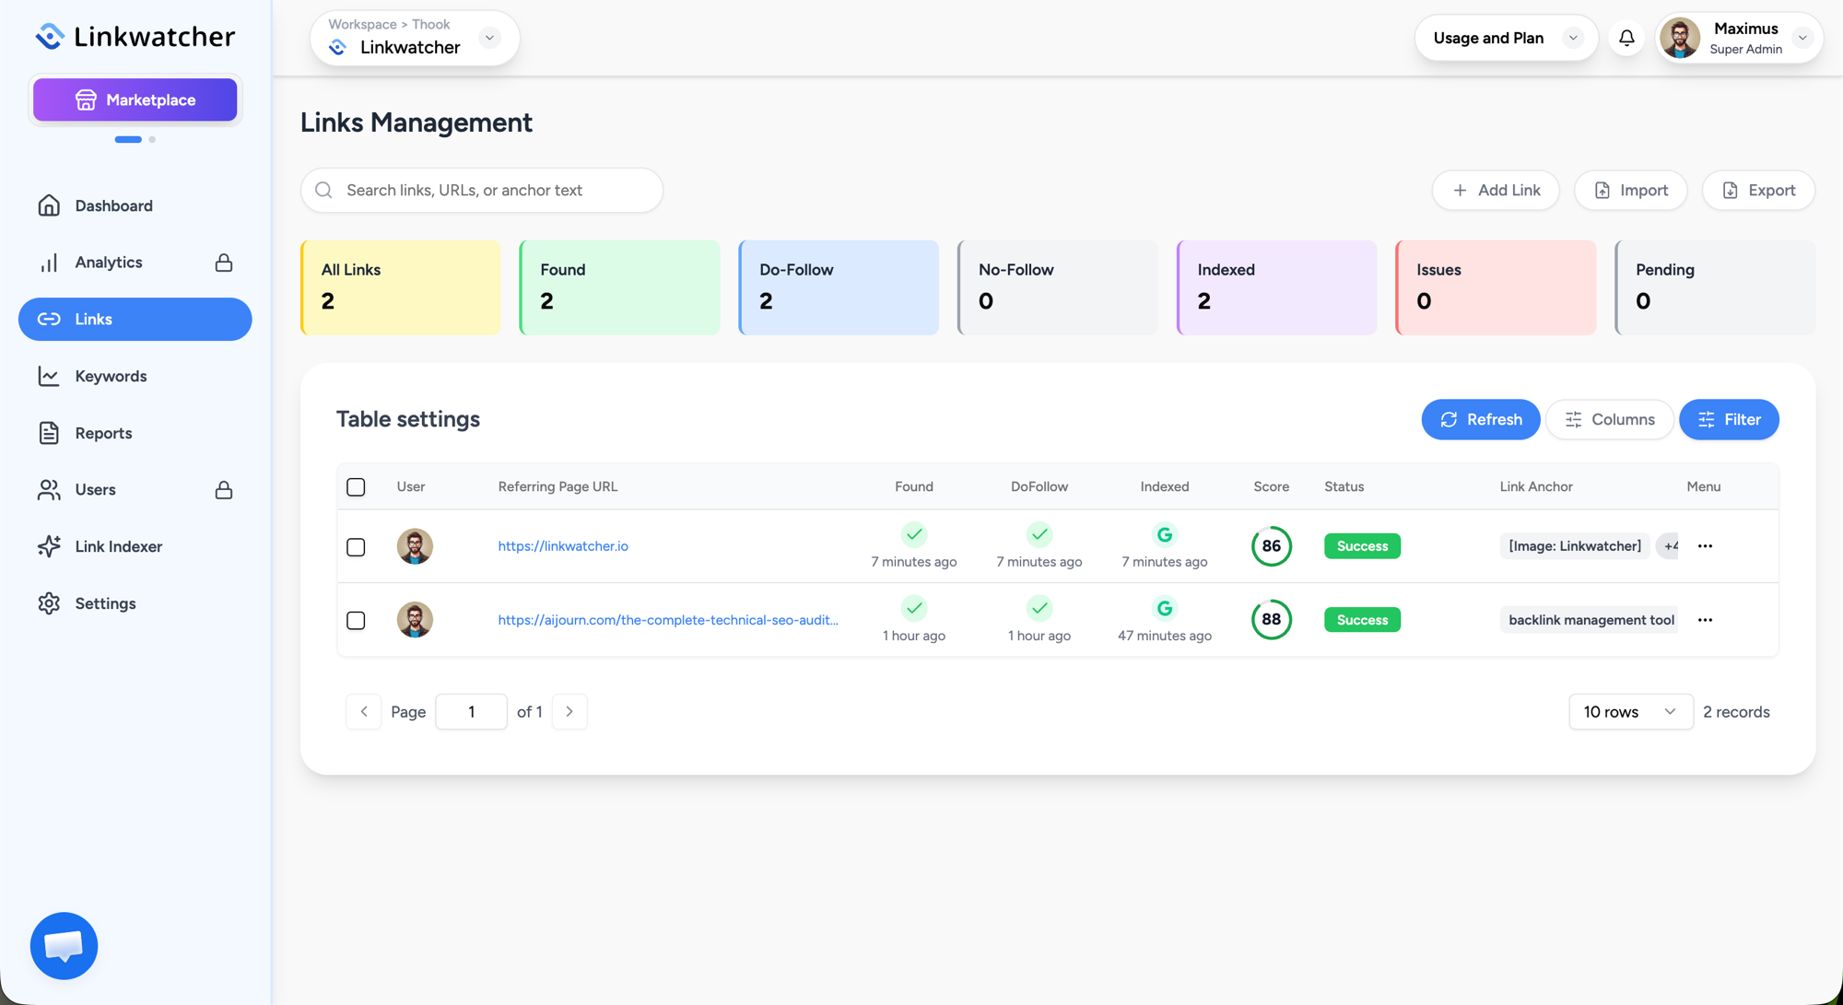Click the 'backlink management tool' anchor tag
Image resolution: width=1843 pixels, height=1005 pixels.
click(x=1590, y=620)
